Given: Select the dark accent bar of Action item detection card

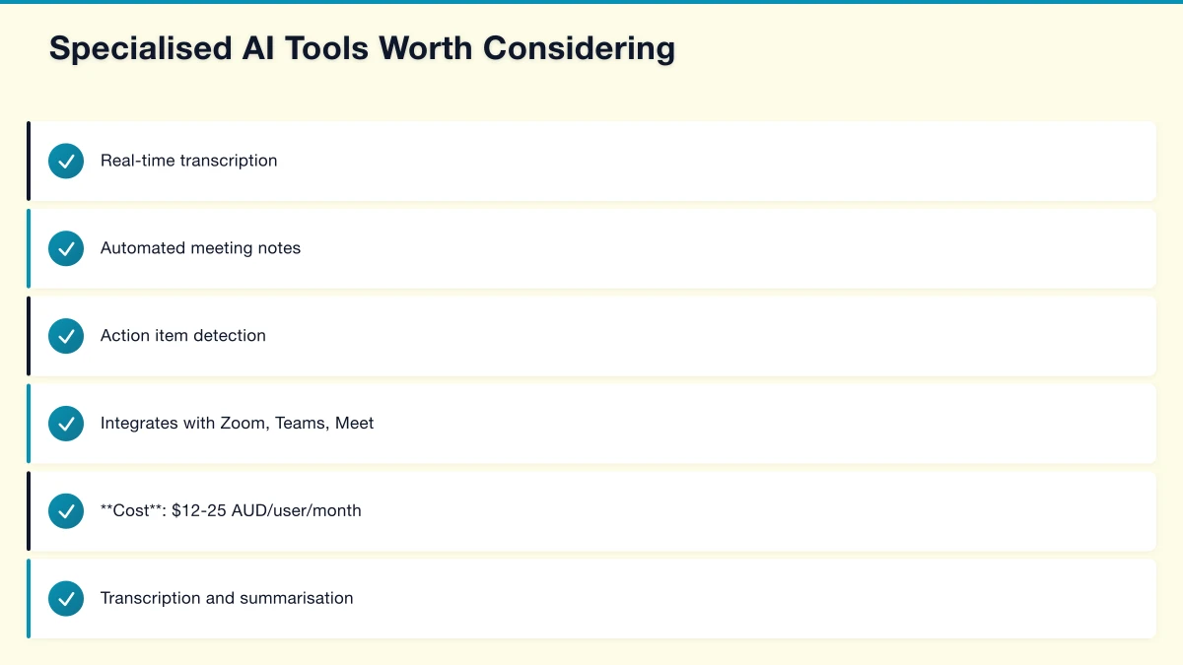Looking at the screenshot, I should 29,336.
